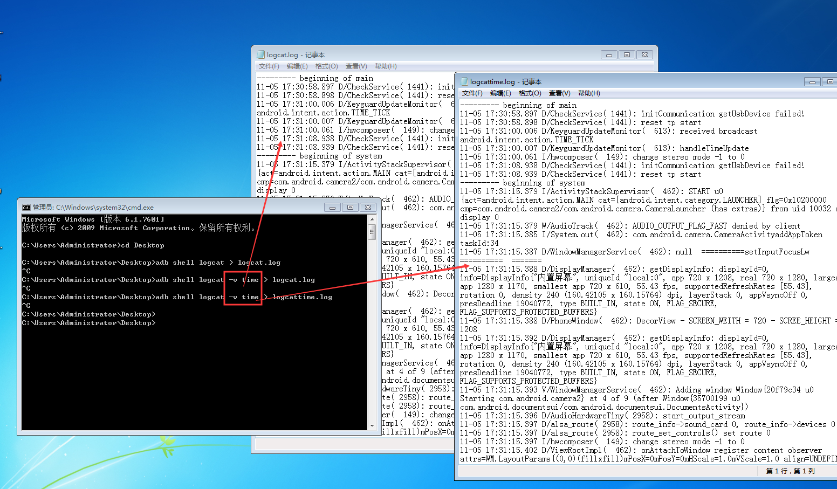
Task: Maximize the logcat.log Notepad window
Action: click(626, 54)
